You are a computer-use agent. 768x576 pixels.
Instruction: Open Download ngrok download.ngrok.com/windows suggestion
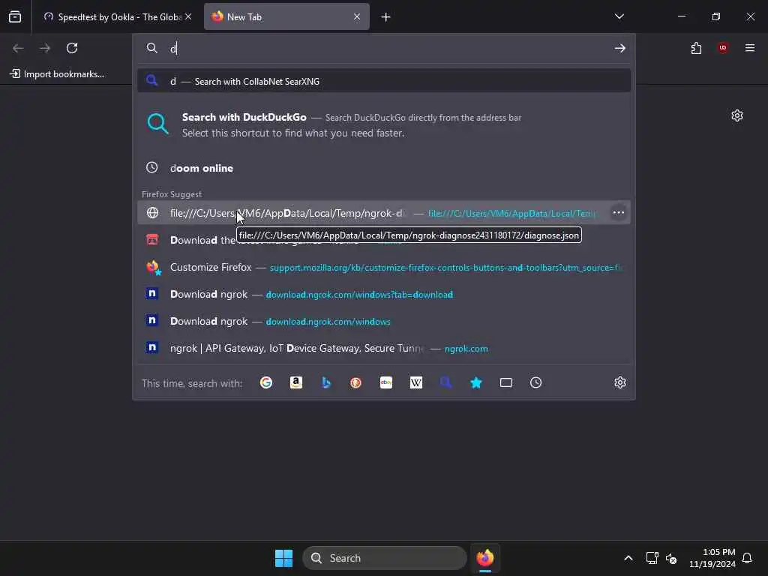coord(384,321)
